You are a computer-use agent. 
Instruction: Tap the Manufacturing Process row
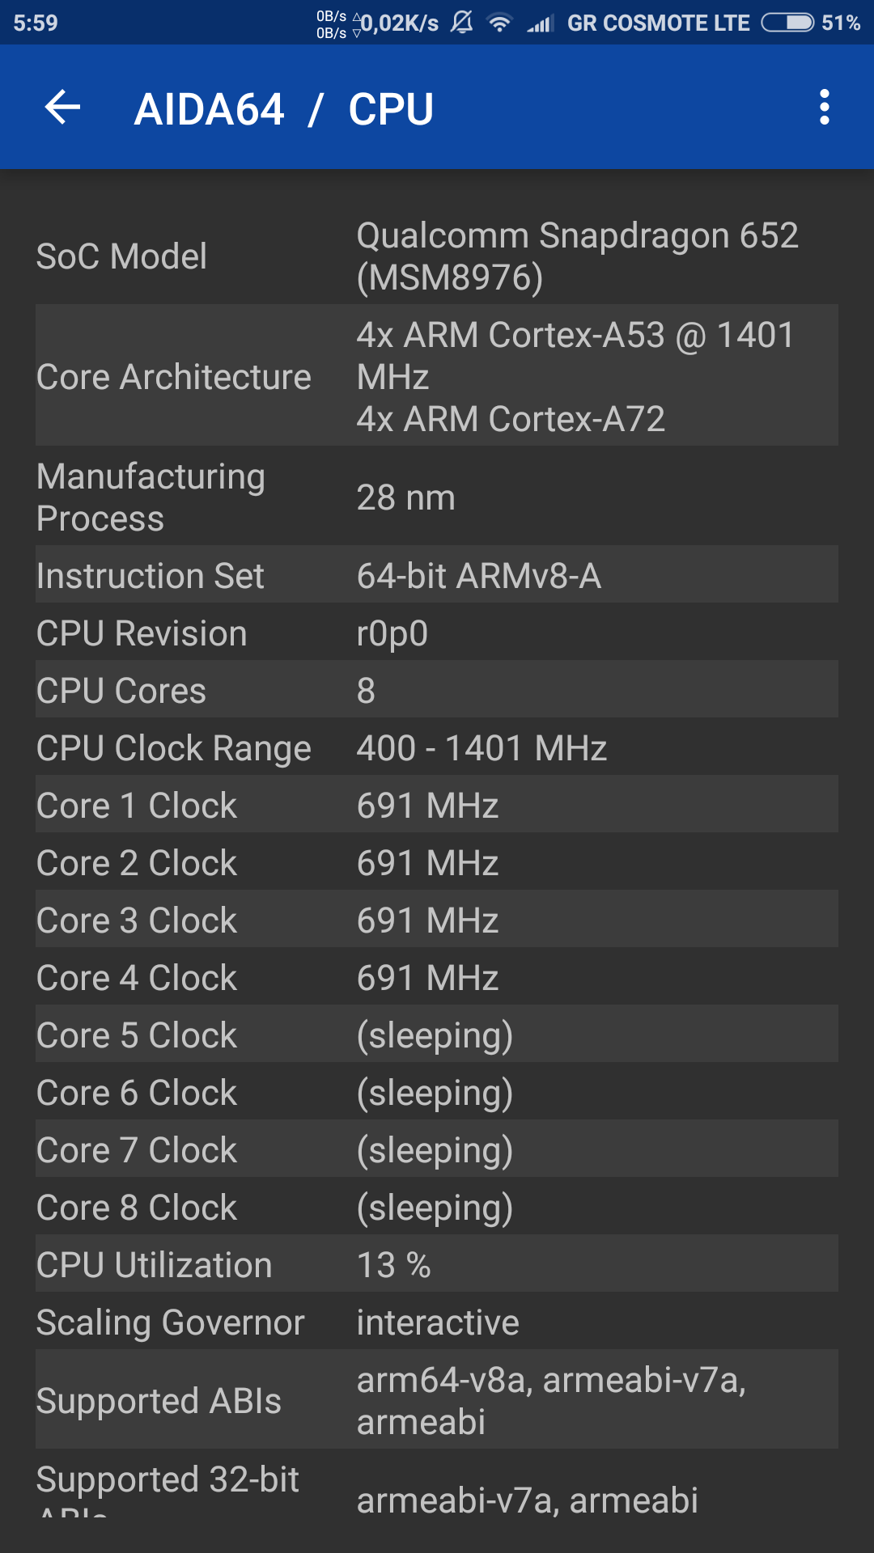click(437, 497)
